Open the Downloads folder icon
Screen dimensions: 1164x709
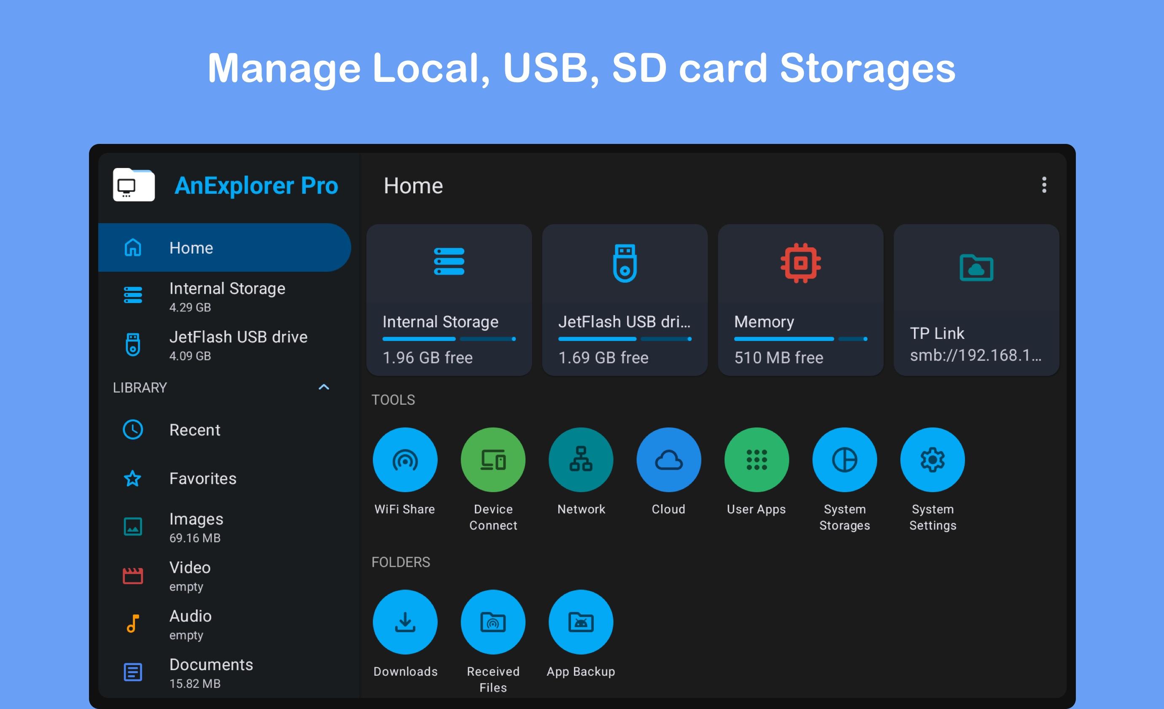point(405,622)
